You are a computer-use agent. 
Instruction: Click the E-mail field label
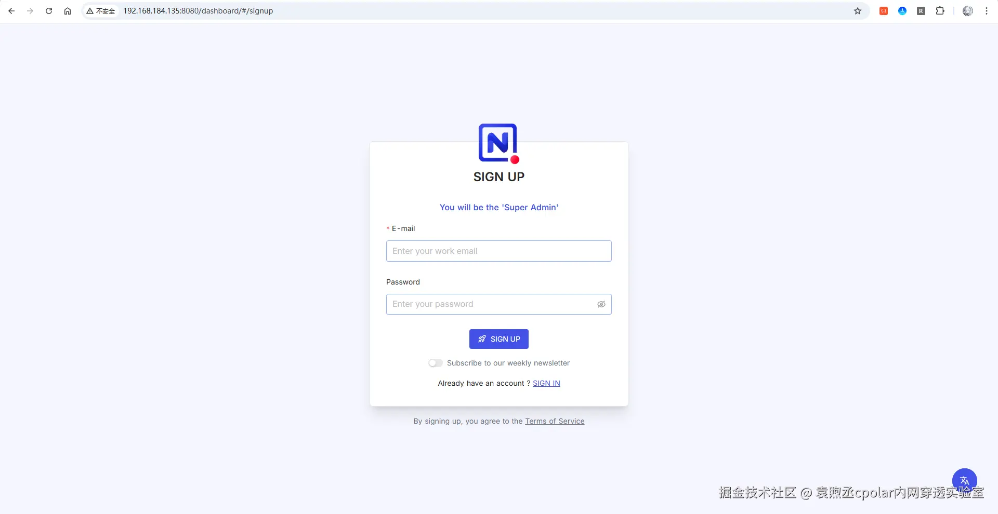pos(403,228)
